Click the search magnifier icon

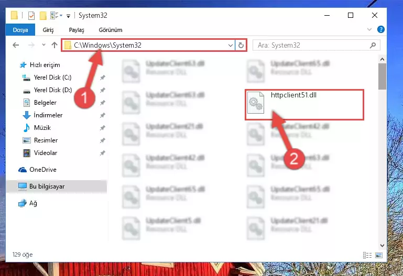click(x=373, y=45)
